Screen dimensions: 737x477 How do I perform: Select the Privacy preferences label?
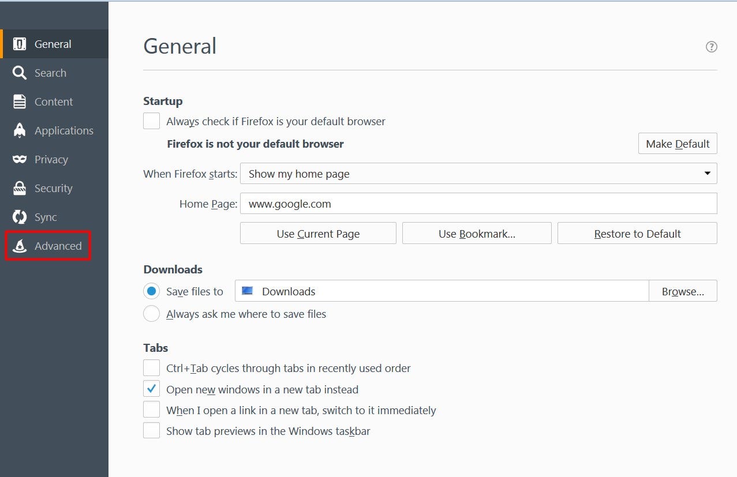pos(51,160)
